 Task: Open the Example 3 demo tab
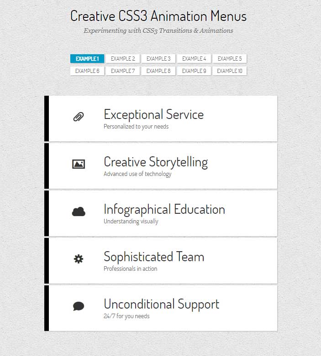[x=158, y=59]
